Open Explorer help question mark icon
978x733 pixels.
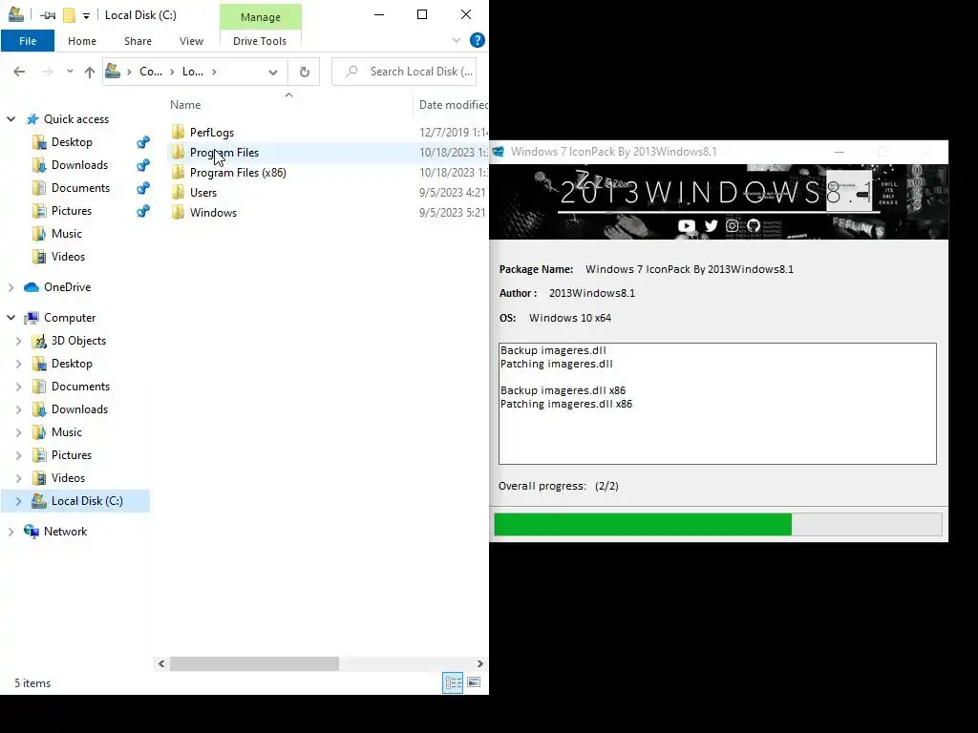pyautogui.click(x=478, y=40)
